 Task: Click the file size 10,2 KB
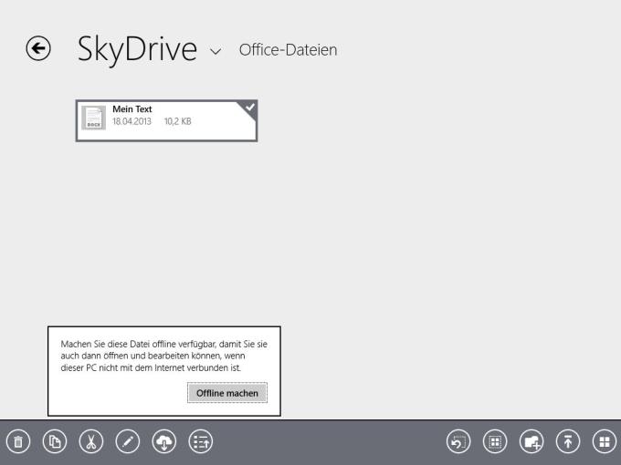point(178,121)
